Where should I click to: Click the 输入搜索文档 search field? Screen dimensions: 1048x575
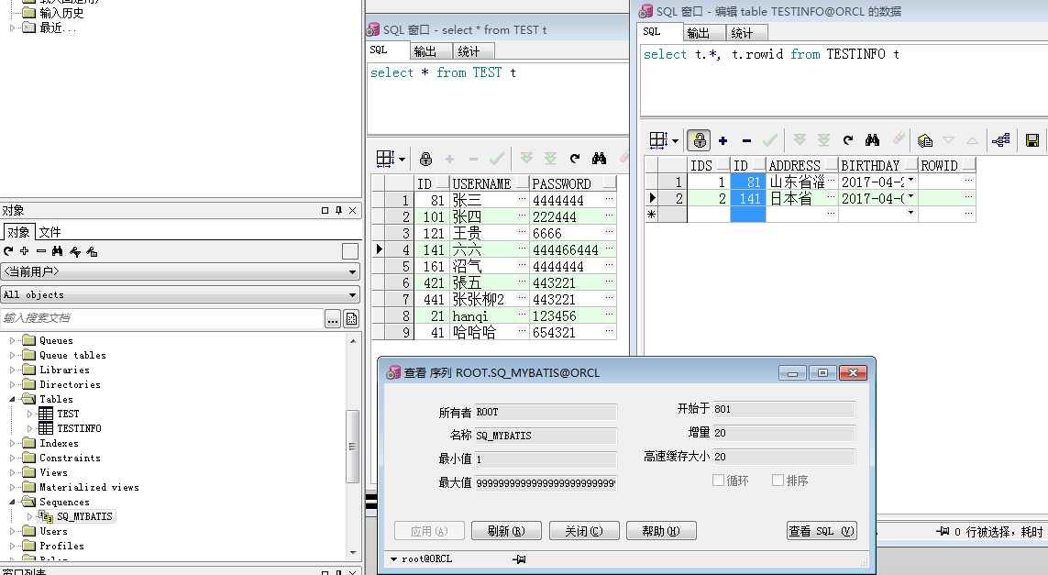pos(161,318)
